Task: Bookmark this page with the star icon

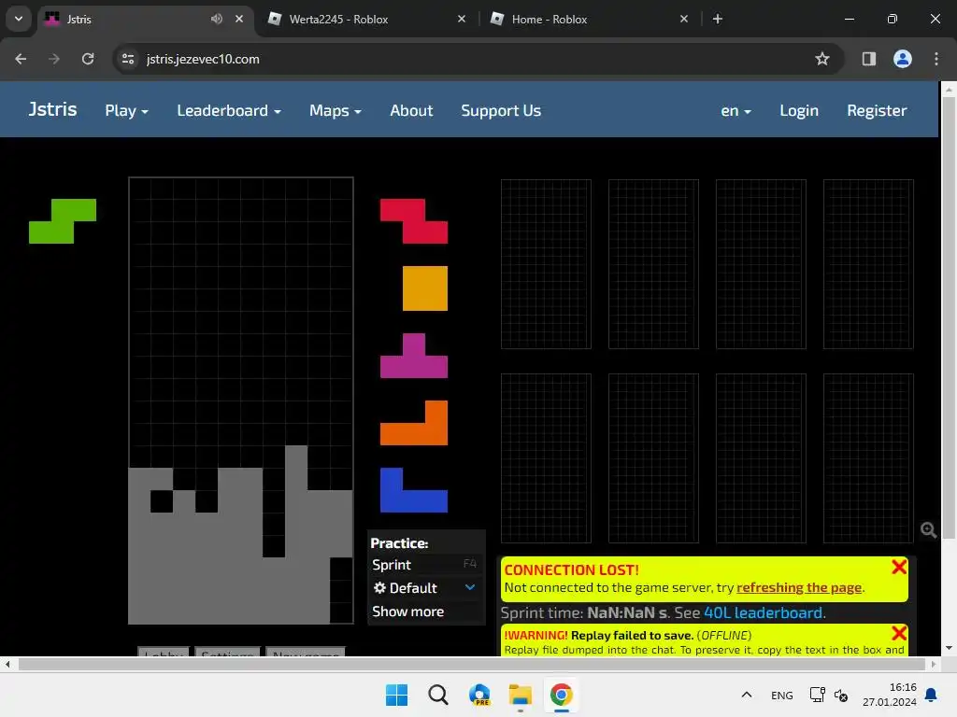Action: pos(822,59)
